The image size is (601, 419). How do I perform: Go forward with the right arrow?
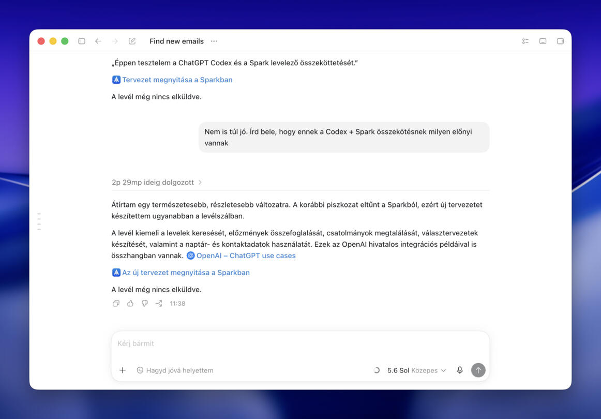[x=115, y=41]
